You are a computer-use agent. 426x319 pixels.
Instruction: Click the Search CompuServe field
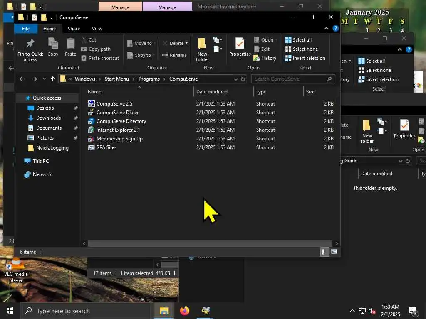pos(293,79)
